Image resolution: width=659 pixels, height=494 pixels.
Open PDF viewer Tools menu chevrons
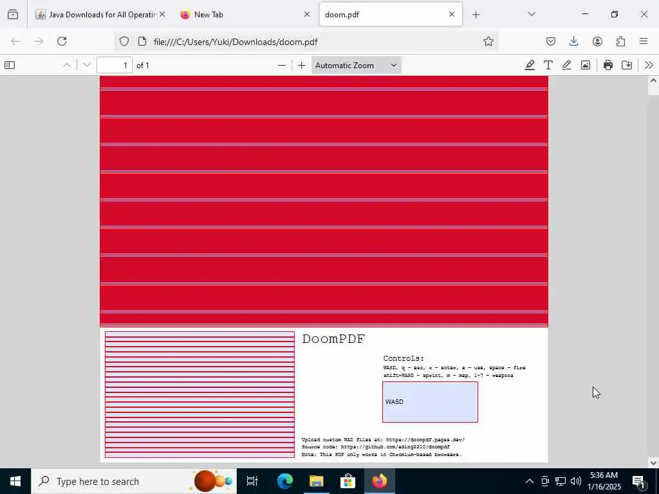[649, 65]
